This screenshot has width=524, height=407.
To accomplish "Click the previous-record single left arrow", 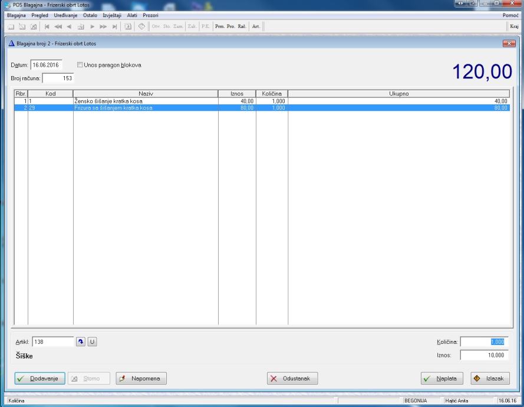I will pos(69,27).
